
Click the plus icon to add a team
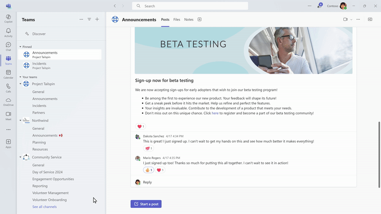tap(97, 19)
